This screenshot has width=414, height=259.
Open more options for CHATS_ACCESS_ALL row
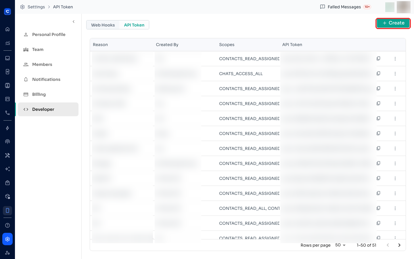tap(395, 74)
